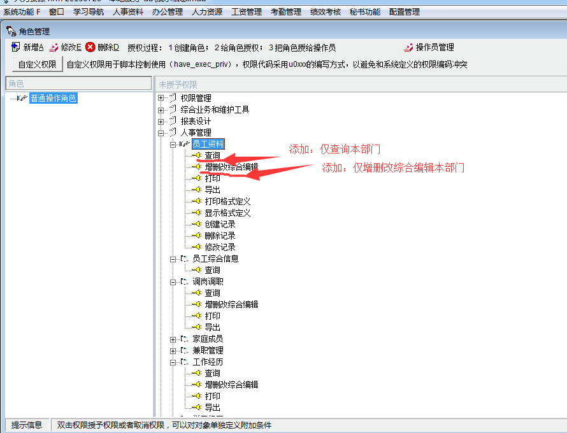Click the key icon beside 删除记录
This screenshot has width=567, height=433.
click(x=197, y=236)
